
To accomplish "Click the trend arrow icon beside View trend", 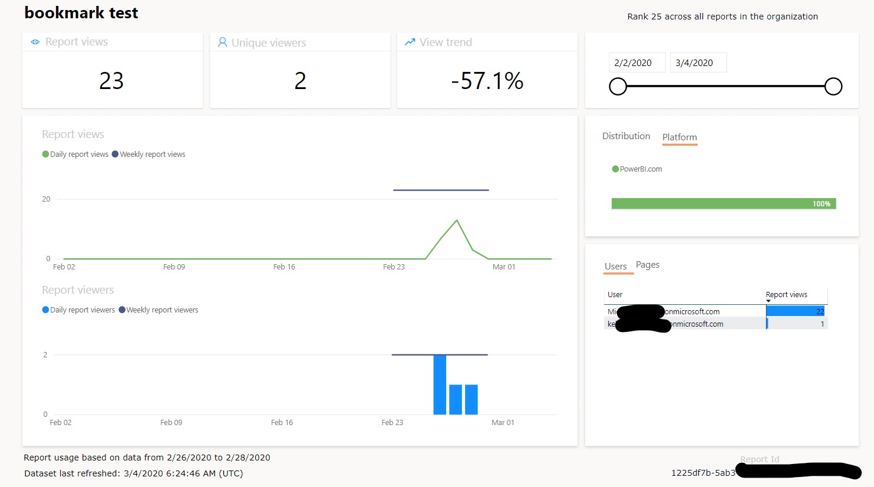I will click(x=410, y=42).
